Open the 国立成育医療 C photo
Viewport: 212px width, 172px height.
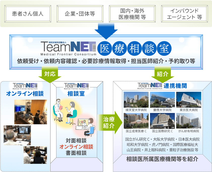pyautogui.click(x=136, y=121)
